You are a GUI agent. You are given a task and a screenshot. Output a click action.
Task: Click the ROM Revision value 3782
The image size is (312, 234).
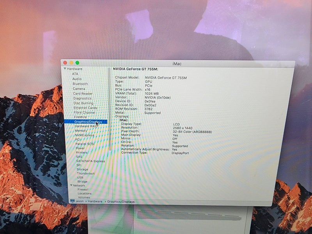click(x=149, y=109)
